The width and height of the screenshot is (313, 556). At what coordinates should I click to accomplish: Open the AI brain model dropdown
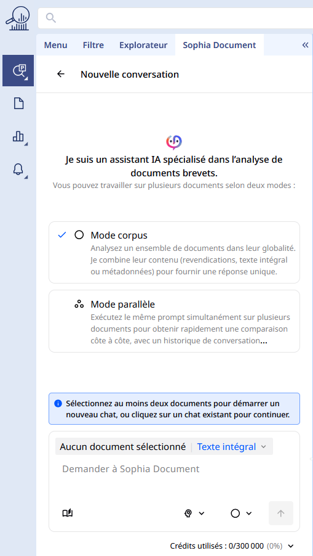tap(194, 513)
